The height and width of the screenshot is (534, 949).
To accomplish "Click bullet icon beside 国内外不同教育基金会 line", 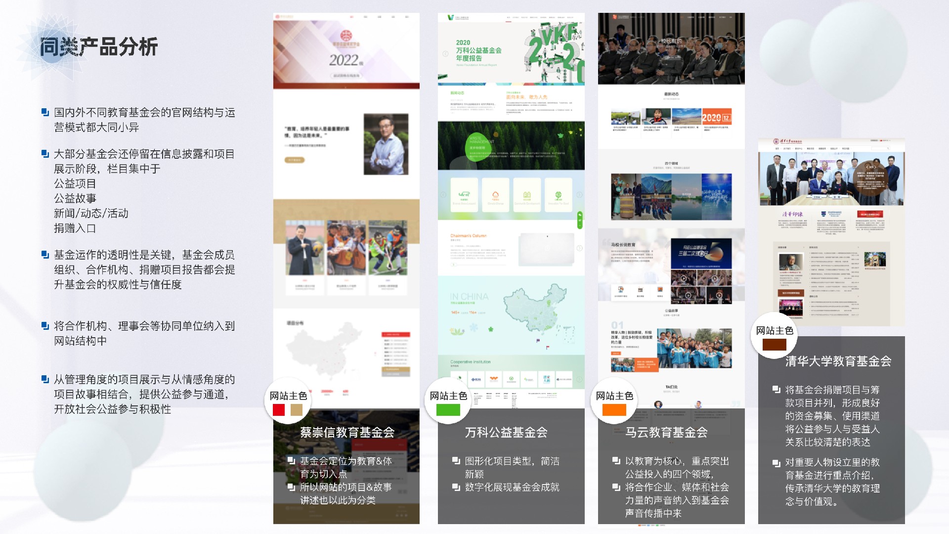I will pyautogui.click(x=45, y=112).
